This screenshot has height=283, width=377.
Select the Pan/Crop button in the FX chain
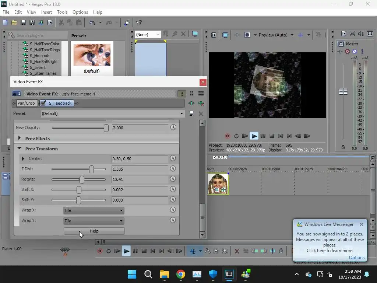click(x=26, y=103)
